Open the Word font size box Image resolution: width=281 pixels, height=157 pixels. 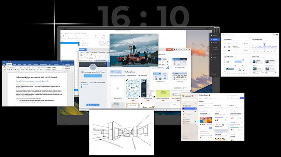(x=17, y=67)
